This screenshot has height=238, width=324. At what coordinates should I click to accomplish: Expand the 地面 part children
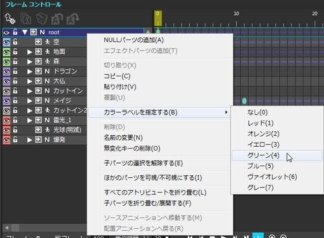click(x=30, y=52)
